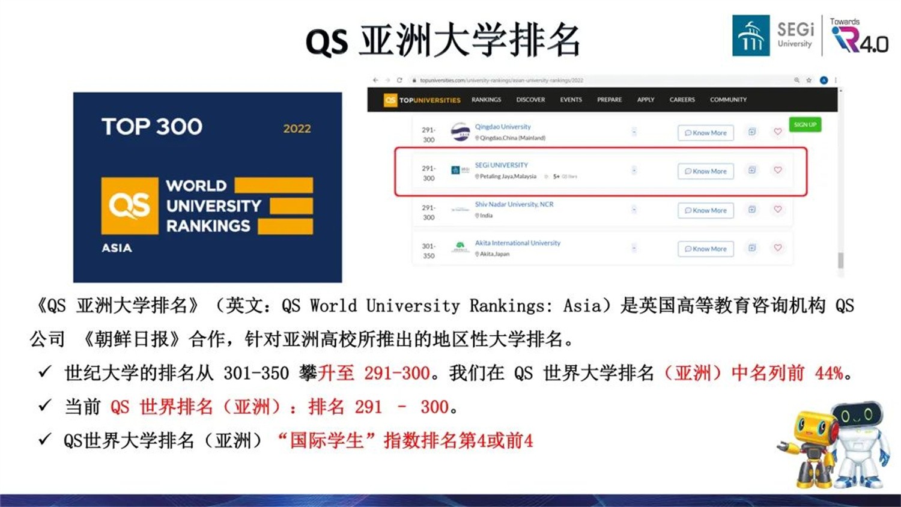Open the Discover menu
Viewport: 901px width, 507px height.
(530, 100)
